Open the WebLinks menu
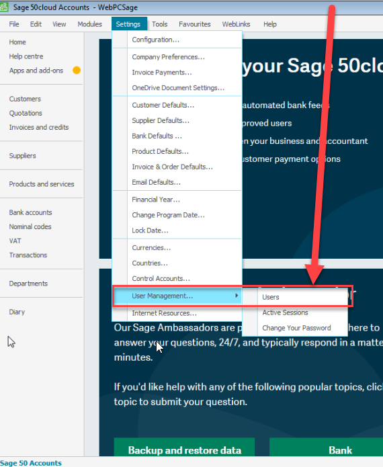 point(236,24)
